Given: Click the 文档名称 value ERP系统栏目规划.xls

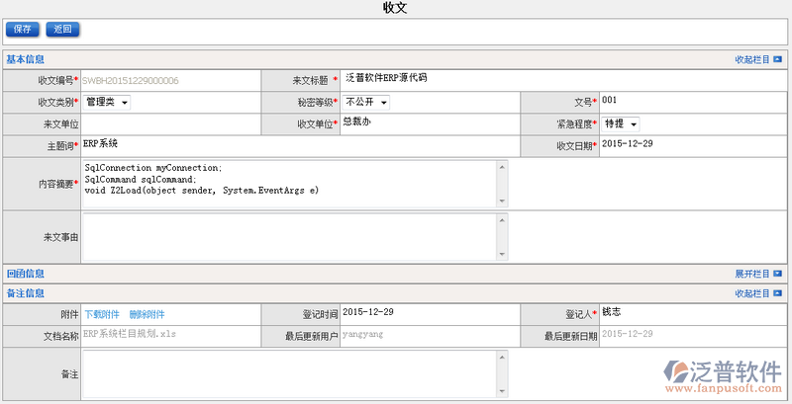Looking at the screenshot, I should pyautogui.click(x=130, y=334).
